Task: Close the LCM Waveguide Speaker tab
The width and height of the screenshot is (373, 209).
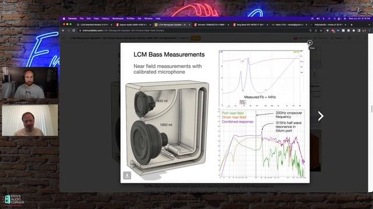Action: pos(189,24)
